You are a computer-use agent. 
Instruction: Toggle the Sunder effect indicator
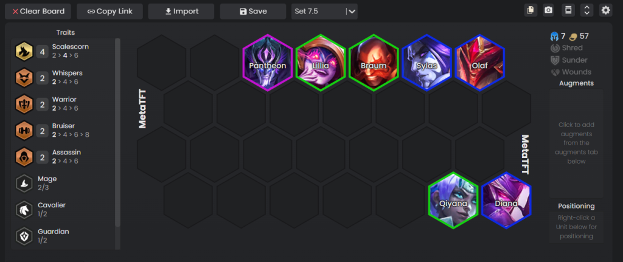tap(569, 60)
